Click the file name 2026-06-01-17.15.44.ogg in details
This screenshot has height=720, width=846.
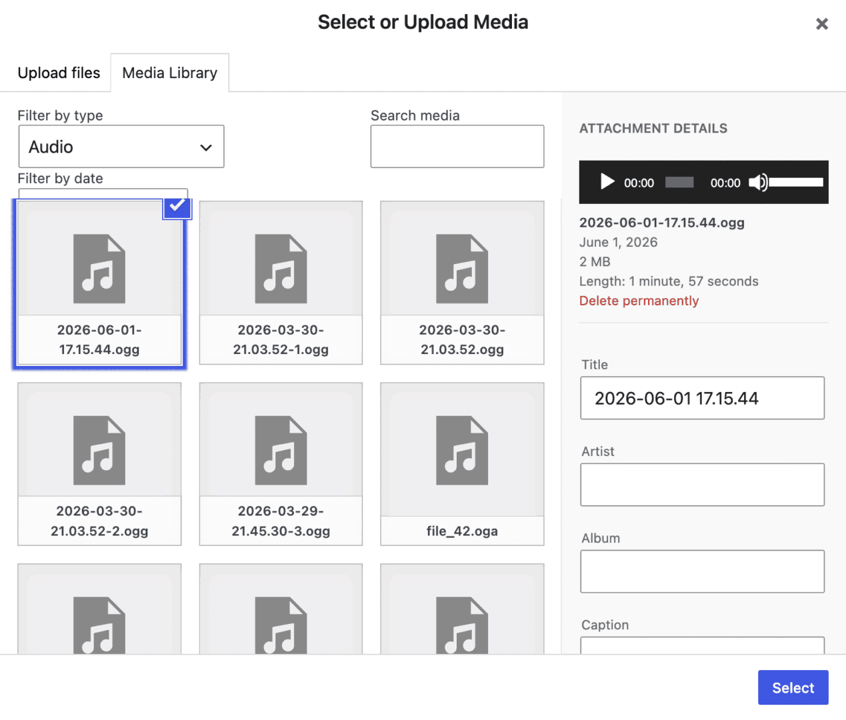662,223
